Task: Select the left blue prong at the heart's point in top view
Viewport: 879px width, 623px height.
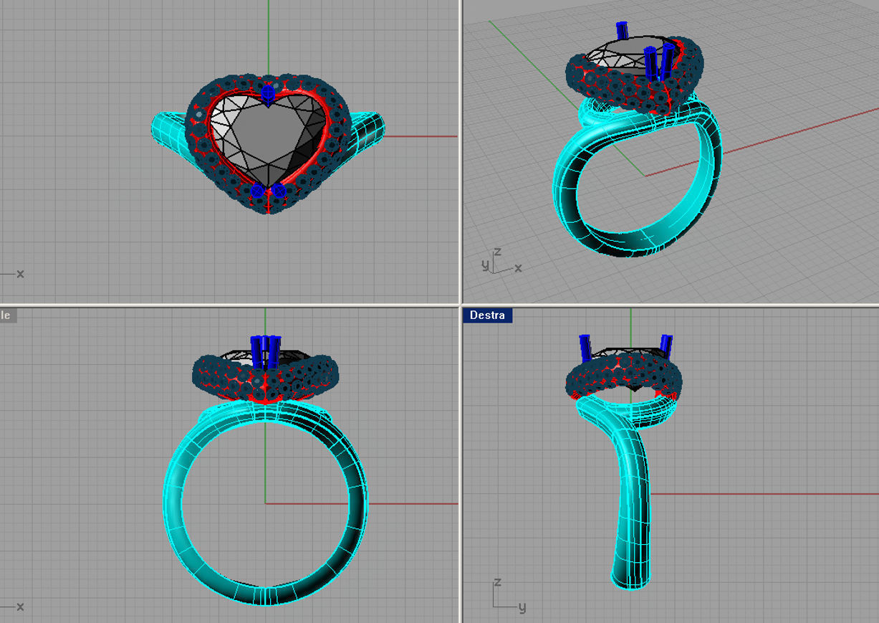Action: 257,191
